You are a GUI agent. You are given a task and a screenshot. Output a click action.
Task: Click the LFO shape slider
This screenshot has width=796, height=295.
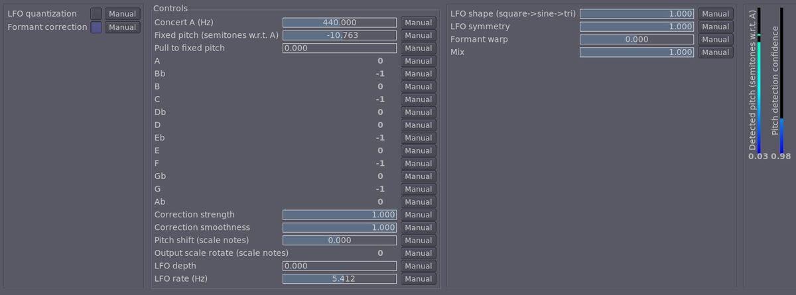637,14
